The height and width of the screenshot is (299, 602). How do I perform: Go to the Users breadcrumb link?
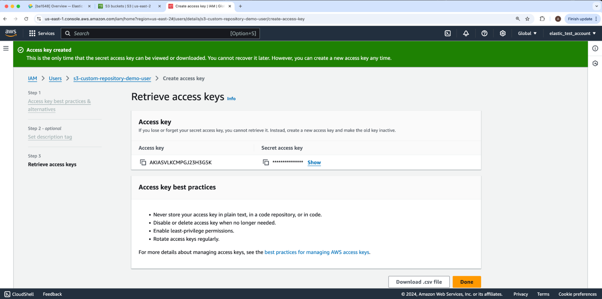(x=55, y=79)
